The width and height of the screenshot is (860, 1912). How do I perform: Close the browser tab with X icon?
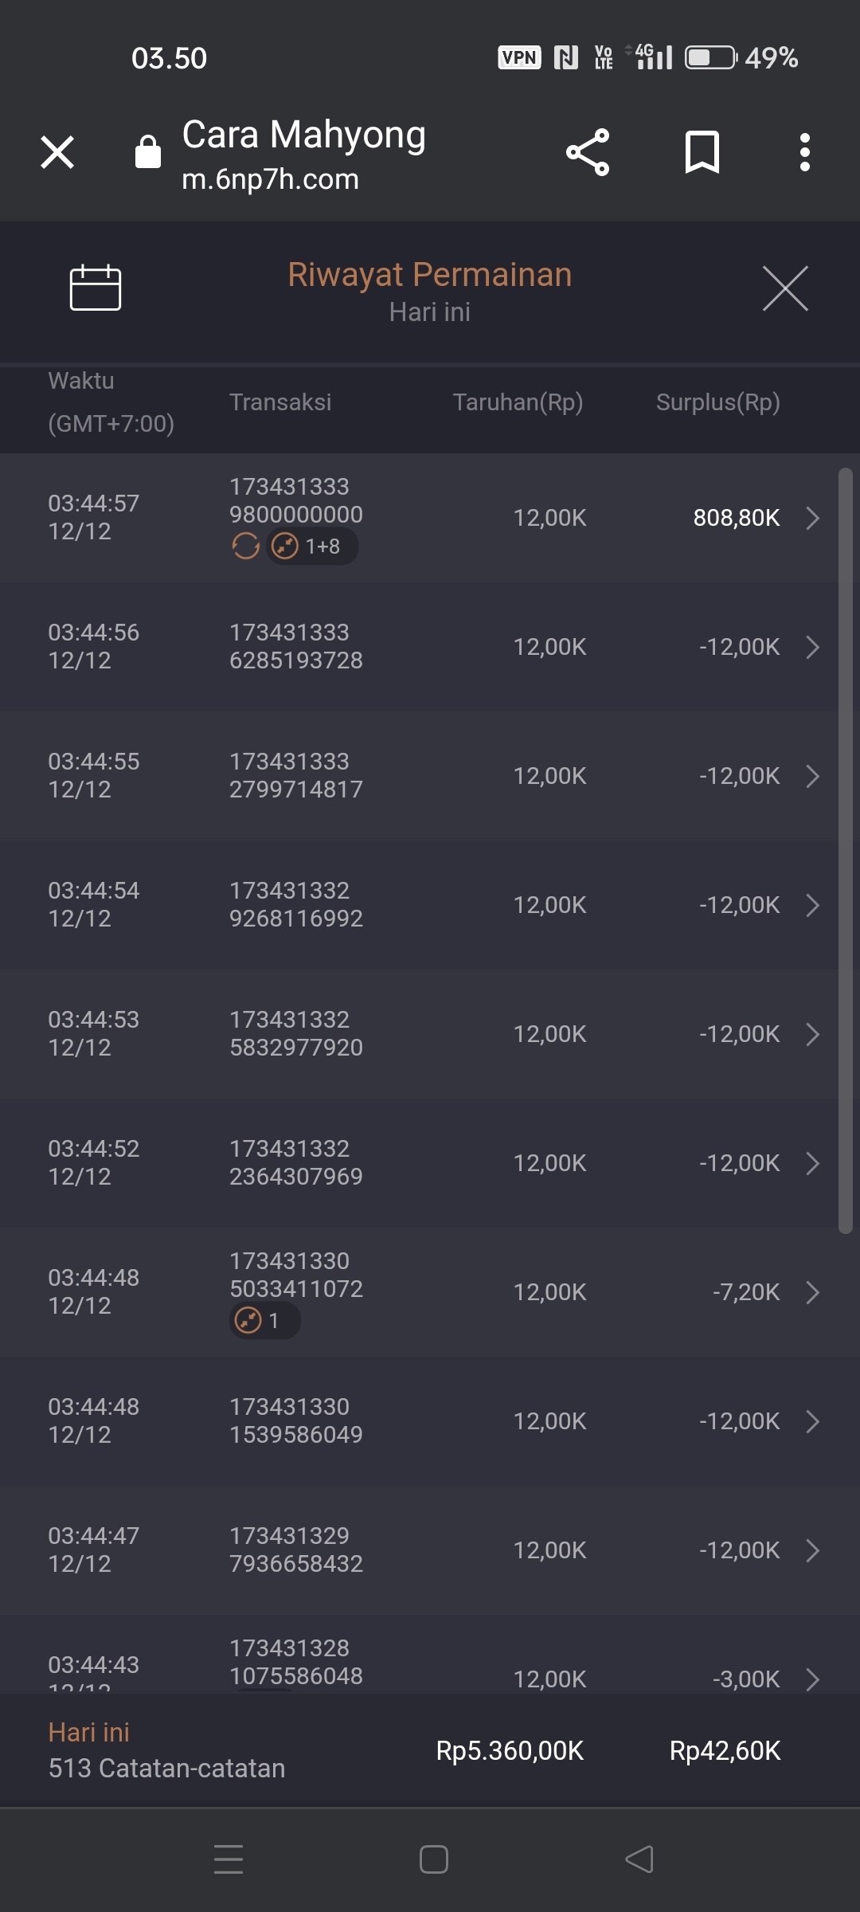coord(57,152)
